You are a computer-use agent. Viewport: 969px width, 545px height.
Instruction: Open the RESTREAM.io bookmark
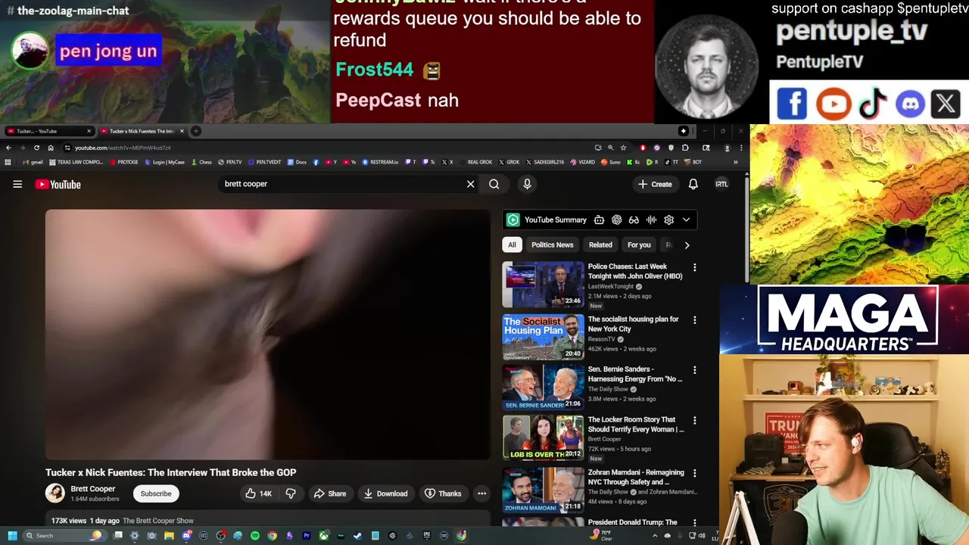point(380,162)
